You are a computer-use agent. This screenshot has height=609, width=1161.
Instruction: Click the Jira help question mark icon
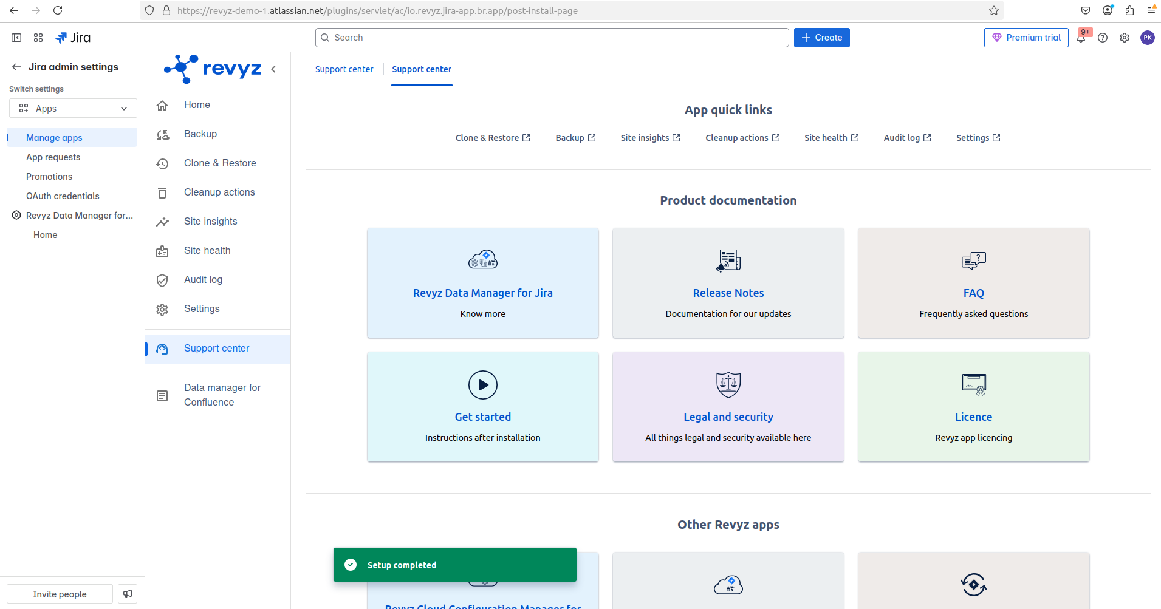point(1103,38)
